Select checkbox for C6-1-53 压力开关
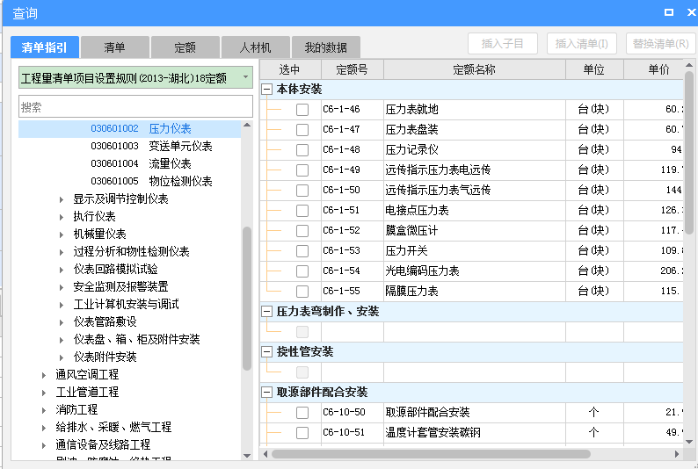 tap(302, 251)
